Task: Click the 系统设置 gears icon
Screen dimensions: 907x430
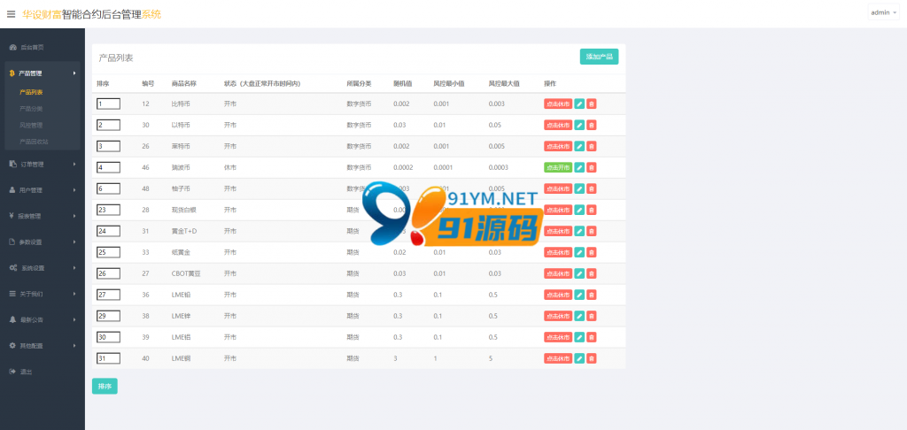Action: pos(12,268)
